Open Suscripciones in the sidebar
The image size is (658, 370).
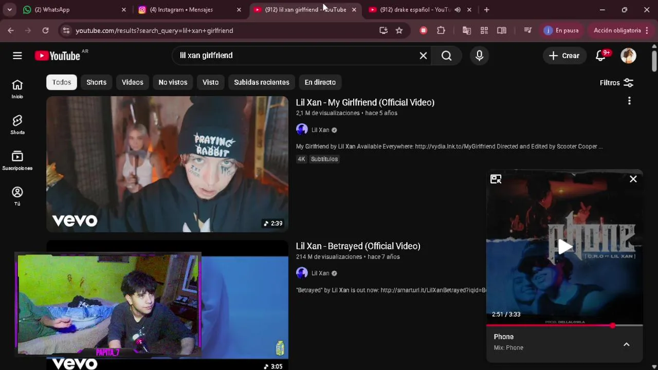pos(17,161)
